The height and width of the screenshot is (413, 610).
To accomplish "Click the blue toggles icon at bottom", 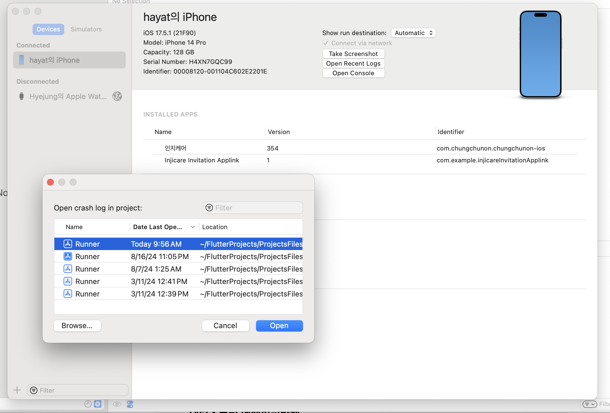I will 130,404.
